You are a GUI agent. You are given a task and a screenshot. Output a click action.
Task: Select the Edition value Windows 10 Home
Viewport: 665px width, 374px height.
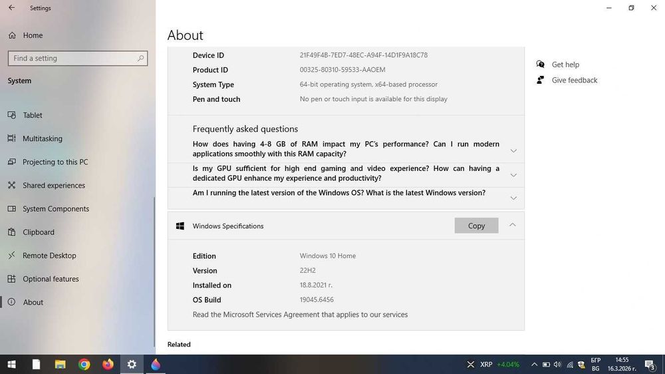pyautogui.click(x=327, y=256)
